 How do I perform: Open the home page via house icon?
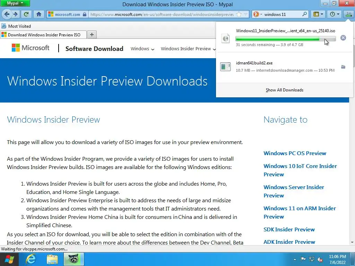pyautogui.click(x=39, y=14)
